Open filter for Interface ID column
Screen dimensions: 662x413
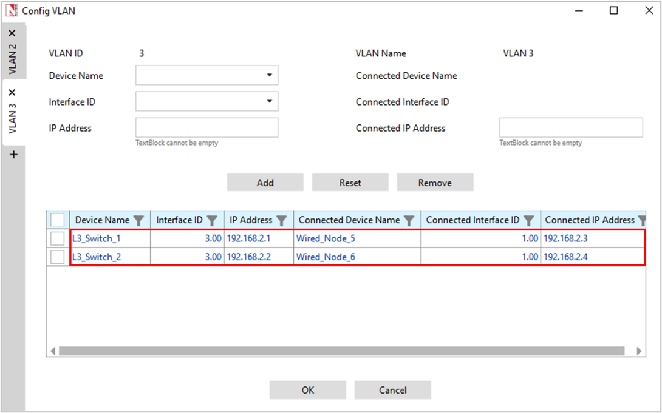[212, 221]
